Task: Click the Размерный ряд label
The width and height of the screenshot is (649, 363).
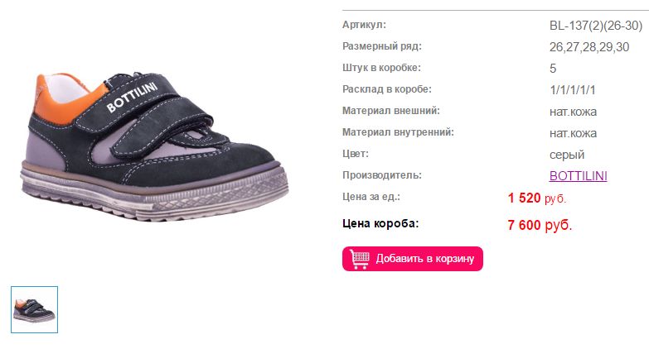Action: click(381, 46)
